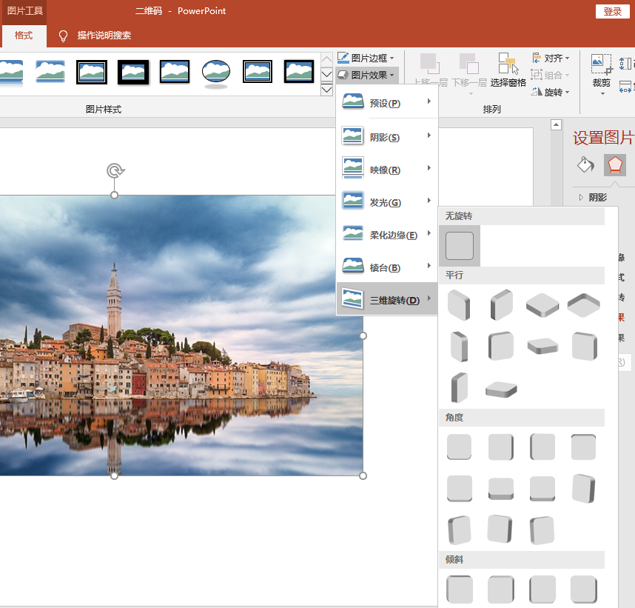Open the 阴影(S) submenu
Screen dimensions: 635x608
click(x=387, y=137)
